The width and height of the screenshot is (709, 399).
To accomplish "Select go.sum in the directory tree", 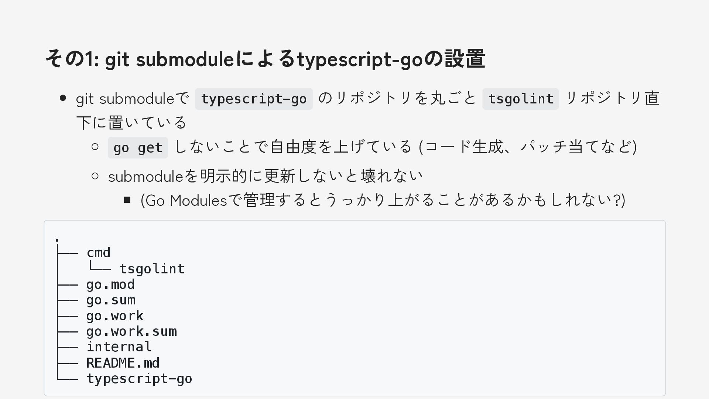I will click(110, 300).
